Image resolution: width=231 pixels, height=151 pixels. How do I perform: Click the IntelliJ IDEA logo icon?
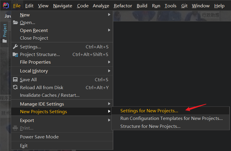click(x=6, y=5)
